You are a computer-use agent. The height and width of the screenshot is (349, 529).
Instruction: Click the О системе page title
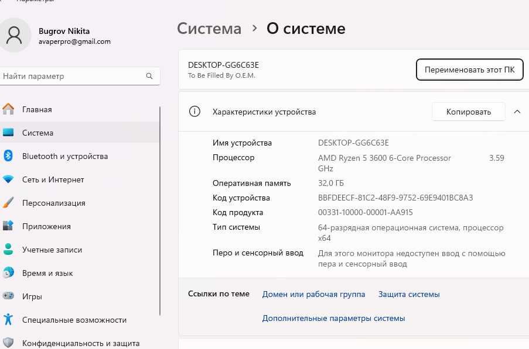[x=306, y=29]
